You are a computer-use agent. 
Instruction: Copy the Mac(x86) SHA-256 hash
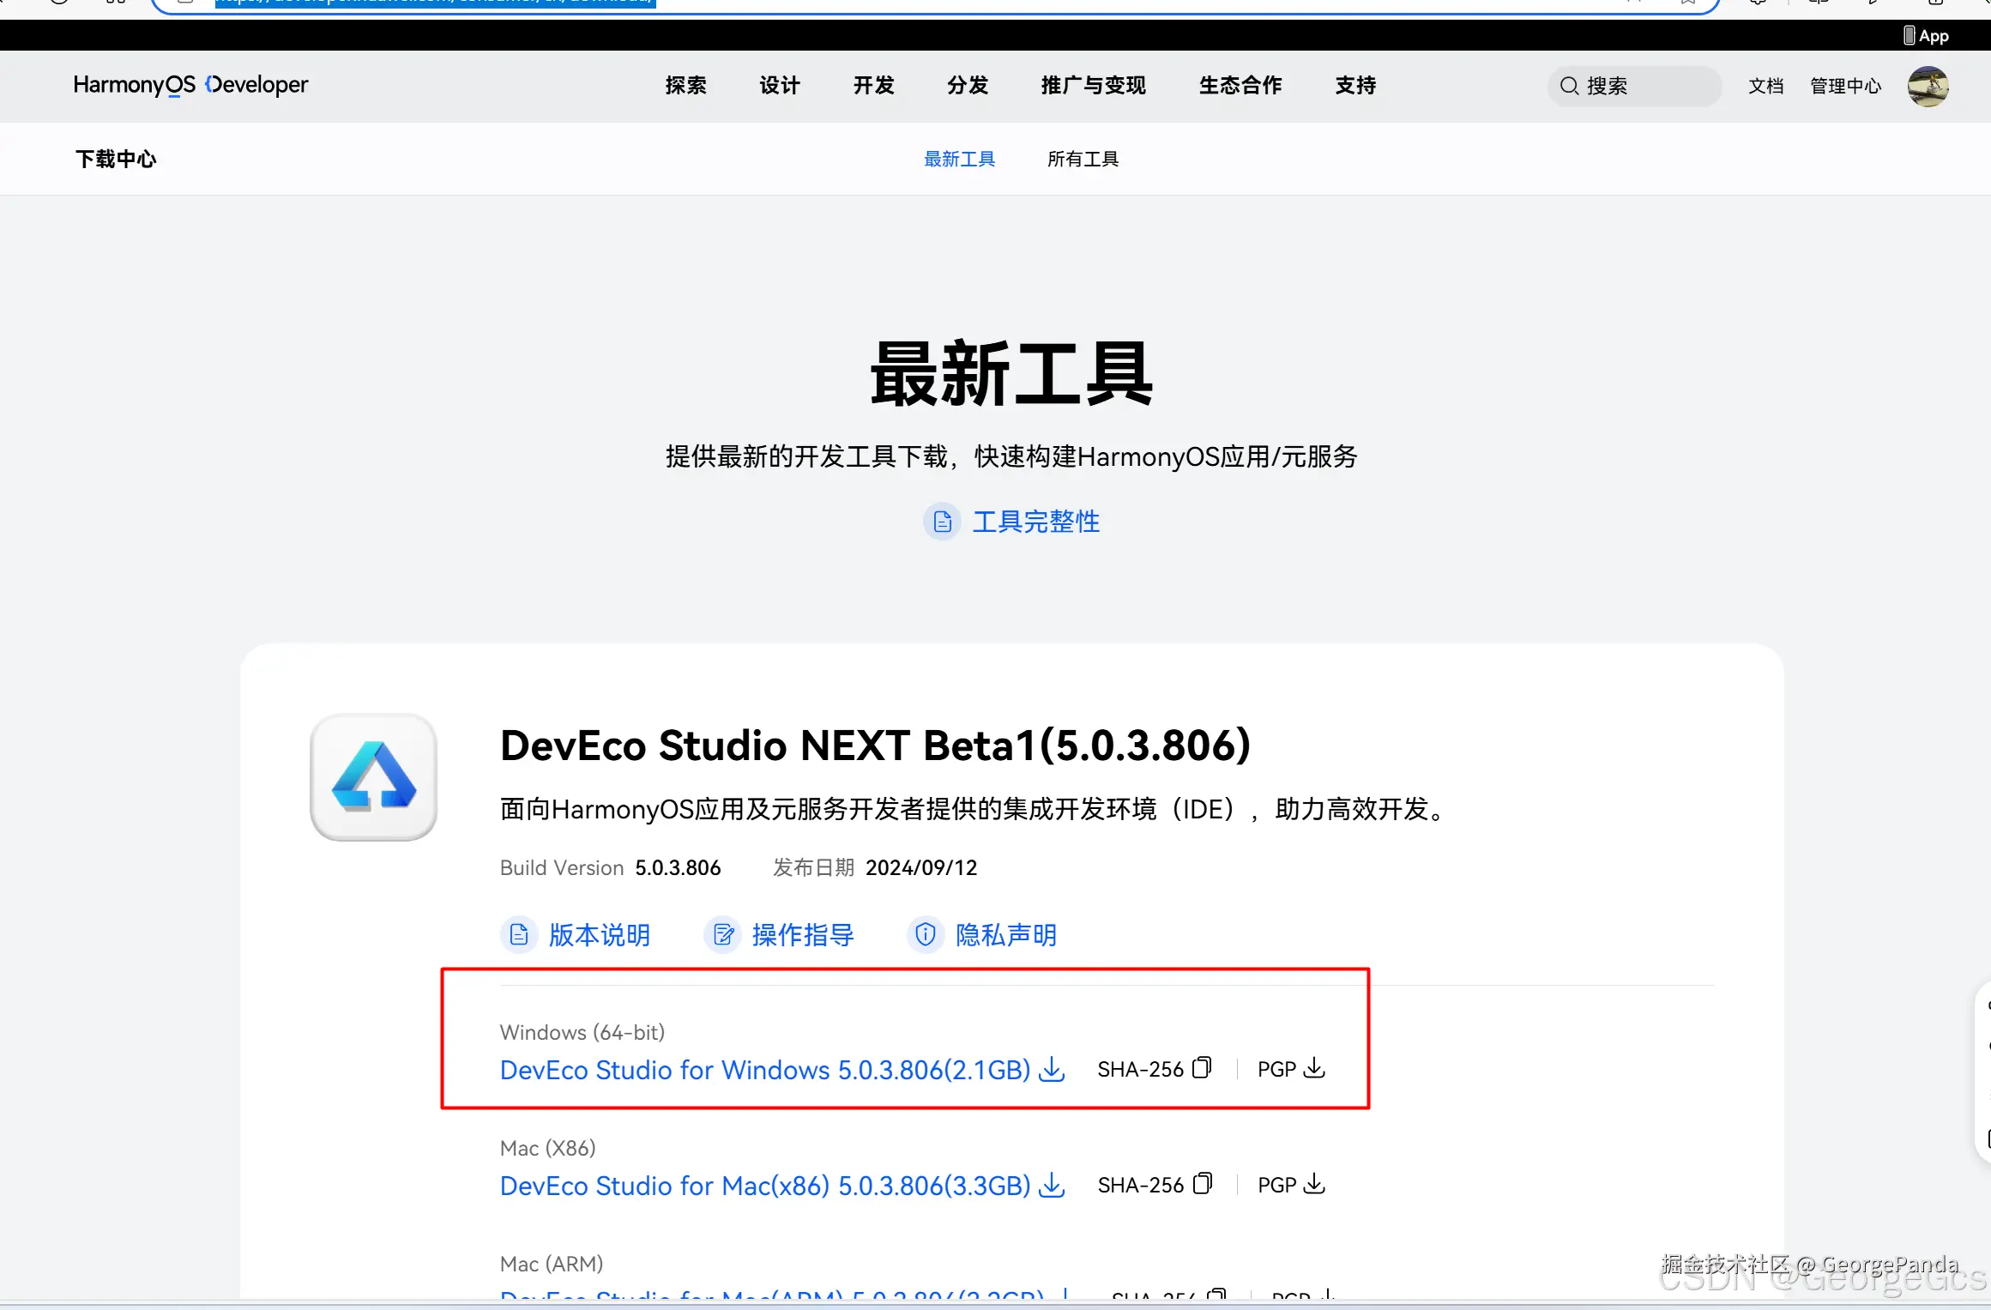tap(1202, 1184)
